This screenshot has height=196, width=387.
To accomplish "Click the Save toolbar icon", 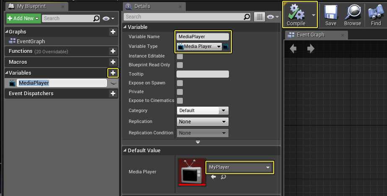I will click(330, 14).
